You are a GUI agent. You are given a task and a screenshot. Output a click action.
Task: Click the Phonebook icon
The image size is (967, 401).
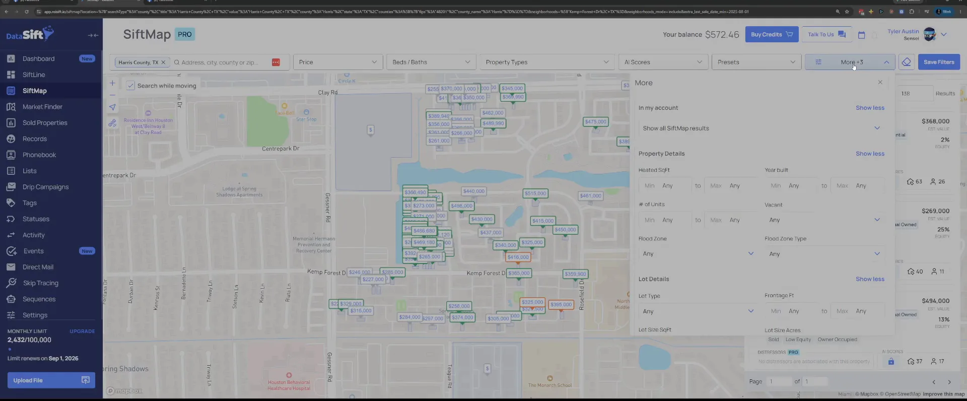[x=11, y=155]
